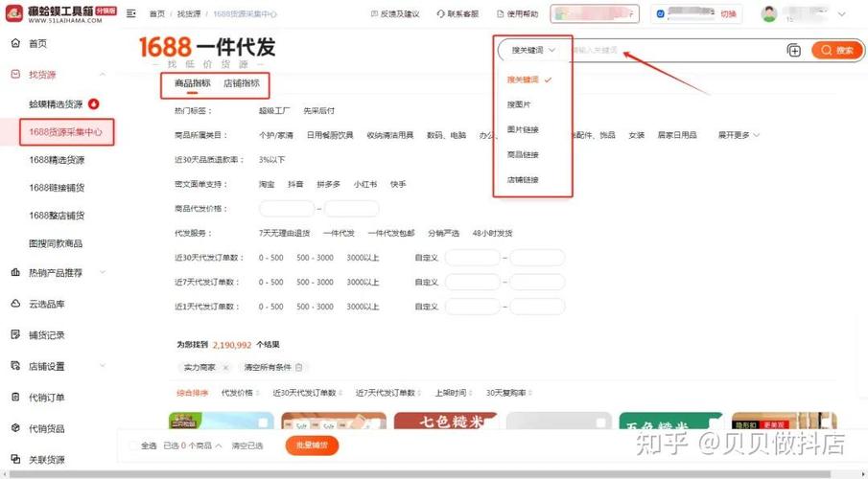The width and height of the screenshot is (868, 479).
Task: Collapse the sidebar with the menu-fold icon
Action: [x=131, y=13]
